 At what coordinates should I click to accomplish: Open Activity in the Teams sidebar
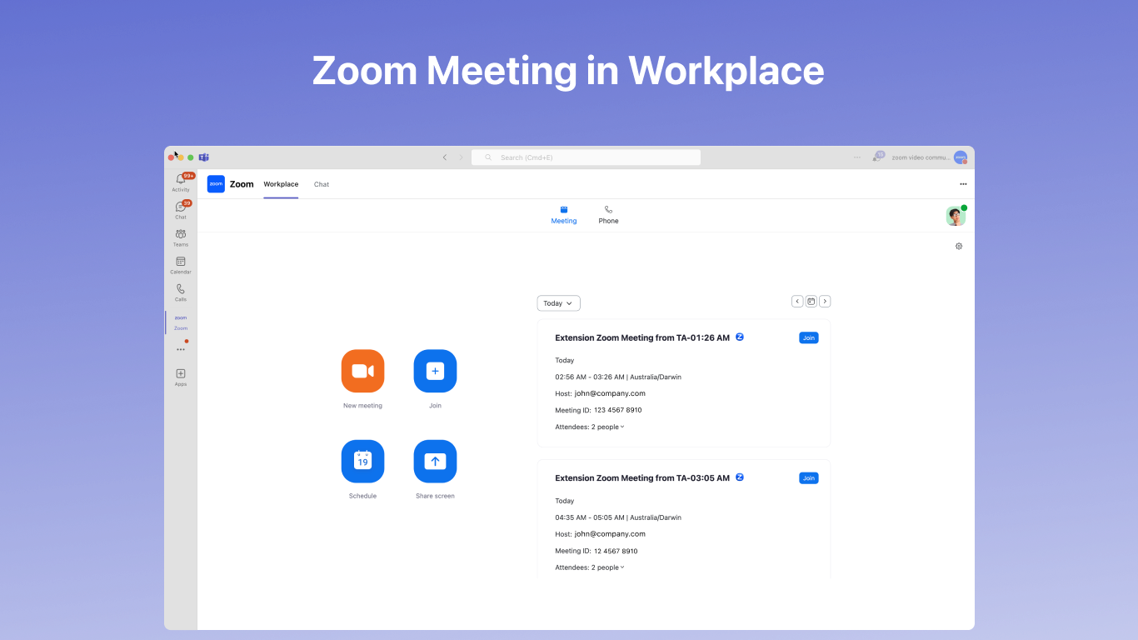[x=181, y=182]
